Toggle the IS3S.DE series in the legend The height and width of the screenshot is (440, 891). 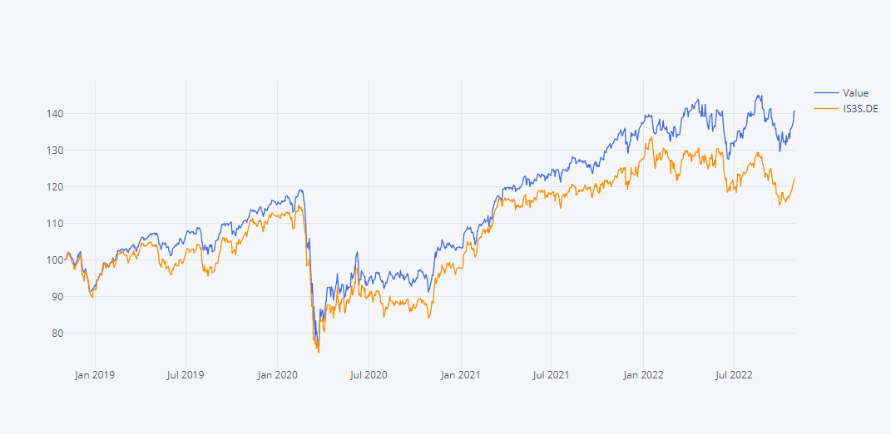tap(860, 109)
